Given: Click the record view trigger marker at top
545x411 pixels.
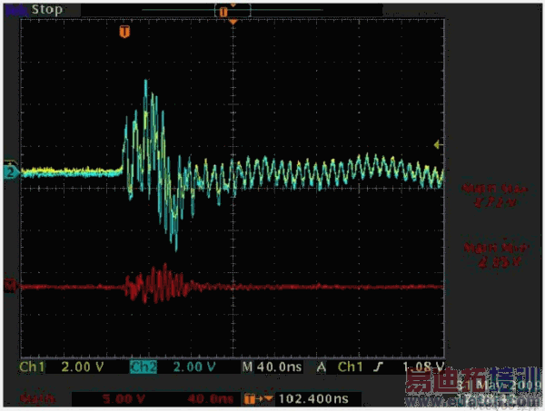Looking at the screenshot, I should click(x=223, y=12).
